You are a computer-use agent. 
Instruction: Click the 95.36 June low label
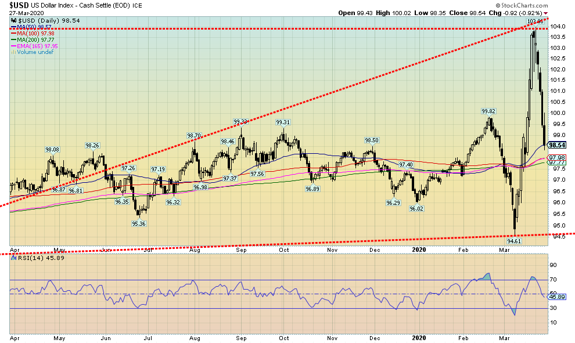138,223
